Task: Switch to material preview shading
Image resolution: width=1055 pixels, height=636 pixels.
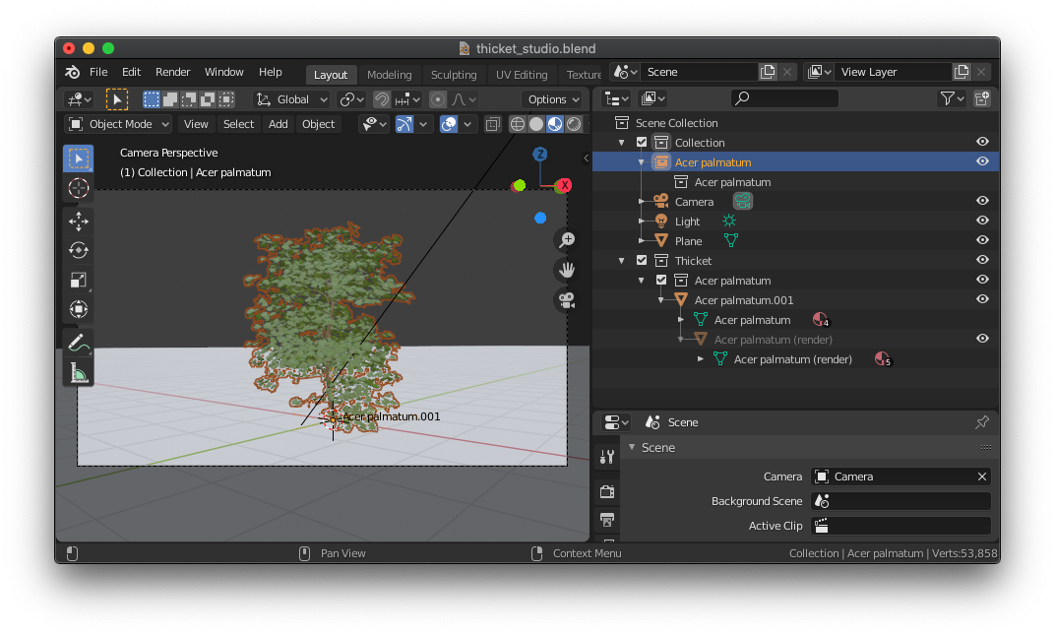Action: (x=555, y=124)
